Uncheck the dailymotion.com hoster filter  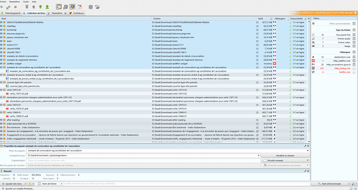[x=354, y=57]
